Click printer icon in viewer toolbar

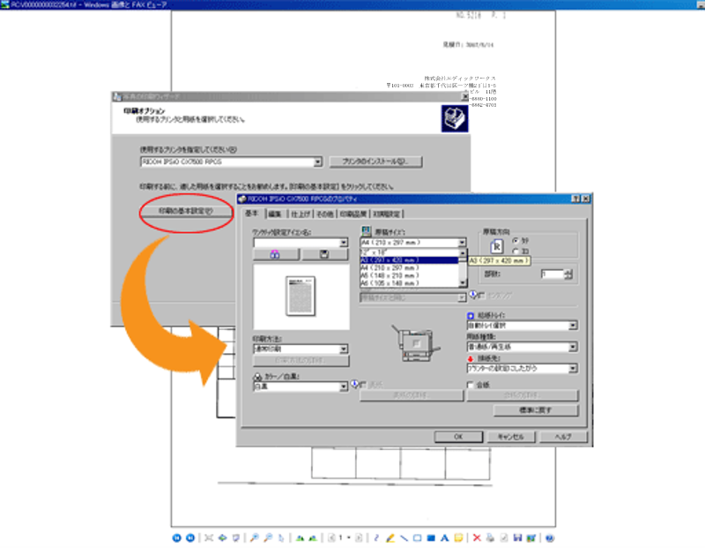(x=490, y=537)
